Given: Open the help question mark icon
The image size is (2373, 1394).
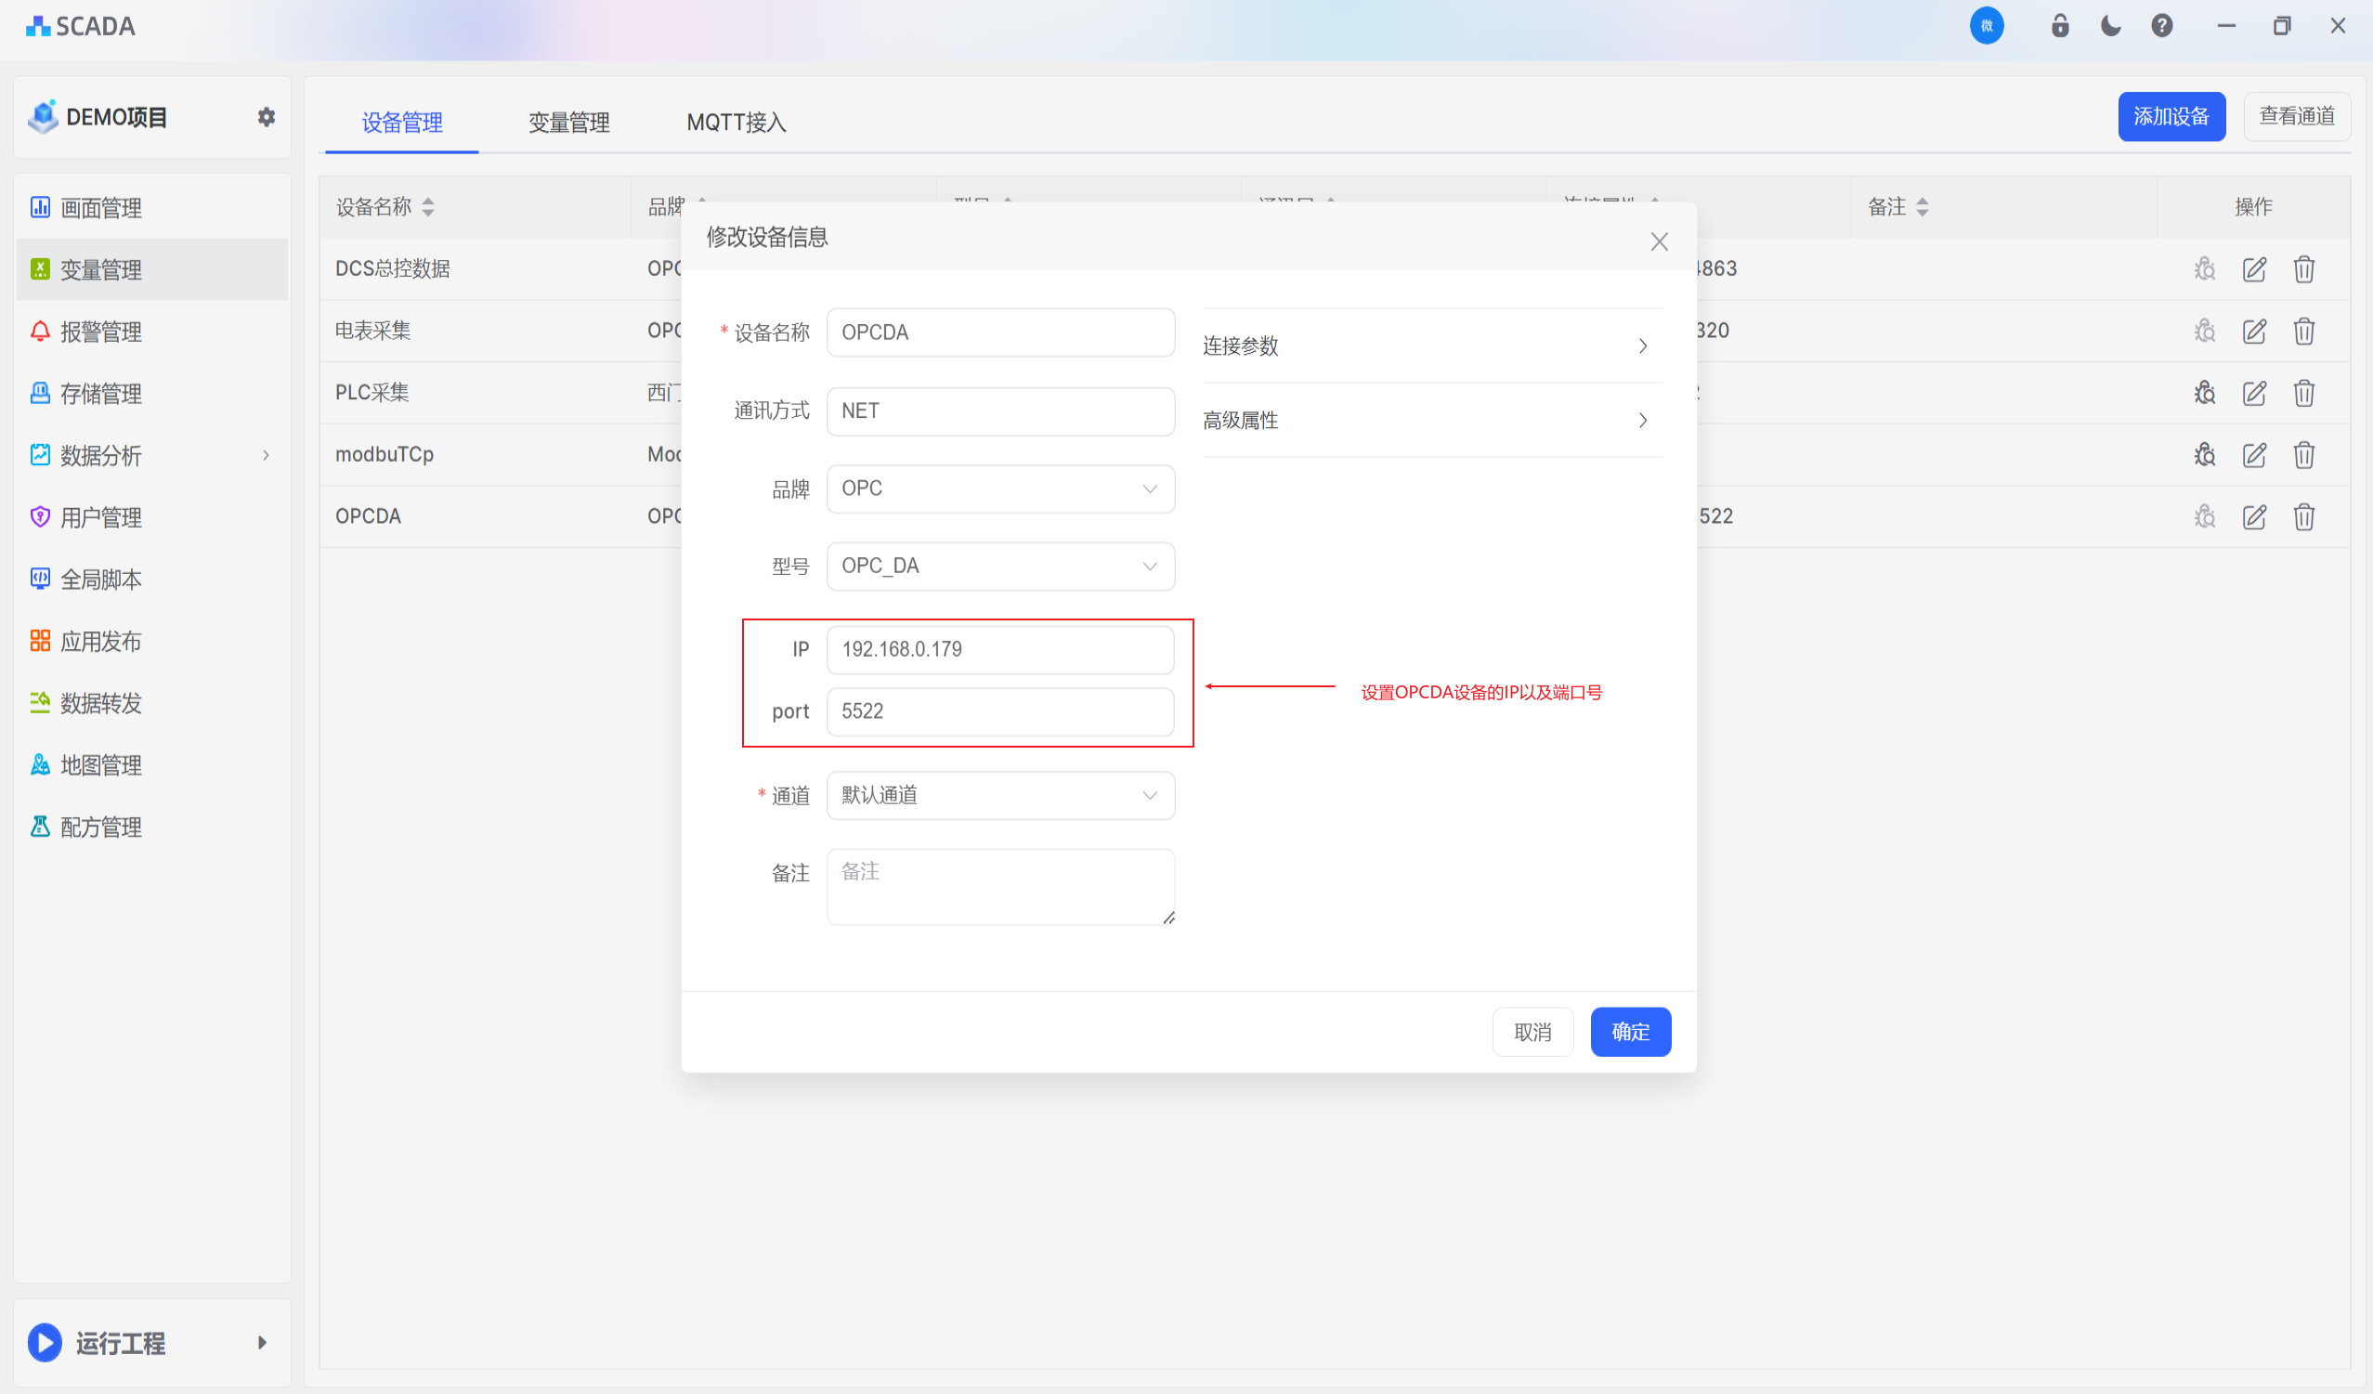Looking at the screenshot, I should tap(2161, 25).
